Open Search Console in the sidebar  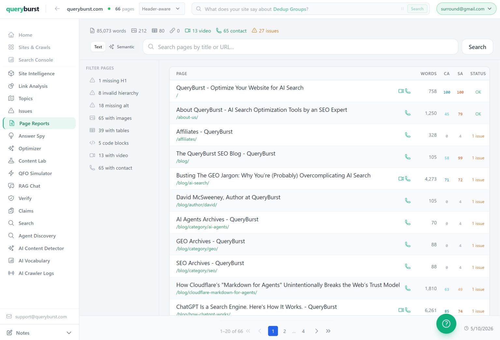tap(35, 60)
